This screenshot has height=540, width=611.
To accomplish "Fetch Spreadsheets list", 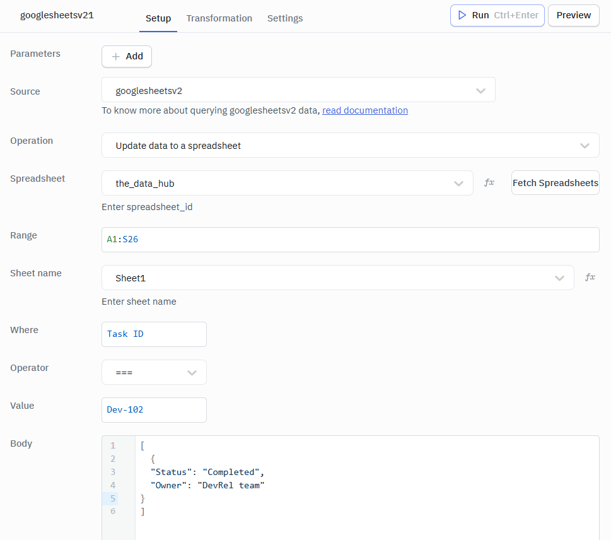I will [555, 183].
